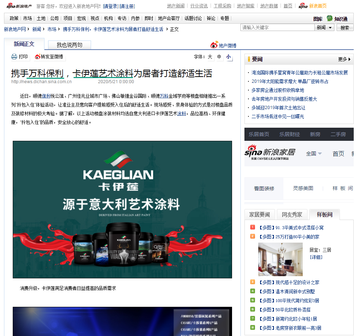Open the 土地 navigation menu item
357x336 pixels.
click(x=41, y=18)
